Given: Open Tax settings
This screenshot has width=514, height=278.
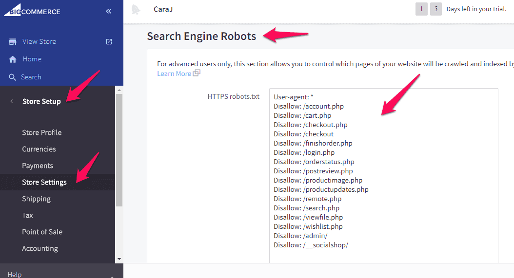Looking at the screenshot, I should coord(27,215).
